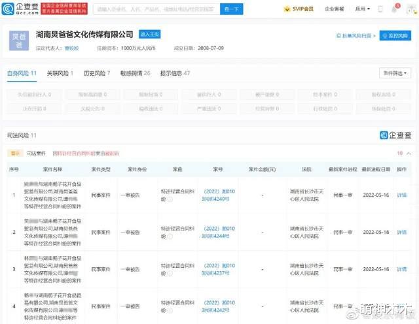Click the 进入主页 button next to company name
The height and width of the screenshot is (324, 419).
(x=150, y=34)
